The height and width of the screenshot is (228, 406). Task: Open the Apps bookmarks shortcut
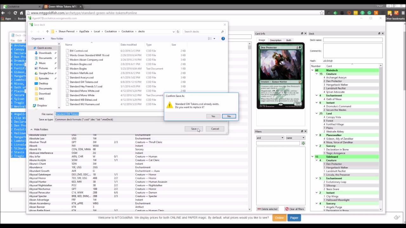[x=6, y=19]
